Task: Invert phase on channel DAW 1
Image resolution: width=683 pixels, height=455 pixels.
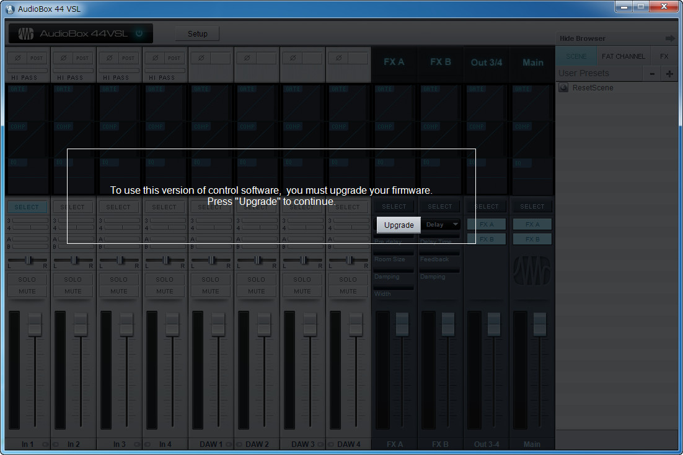Action: click(x=201, y=58)
